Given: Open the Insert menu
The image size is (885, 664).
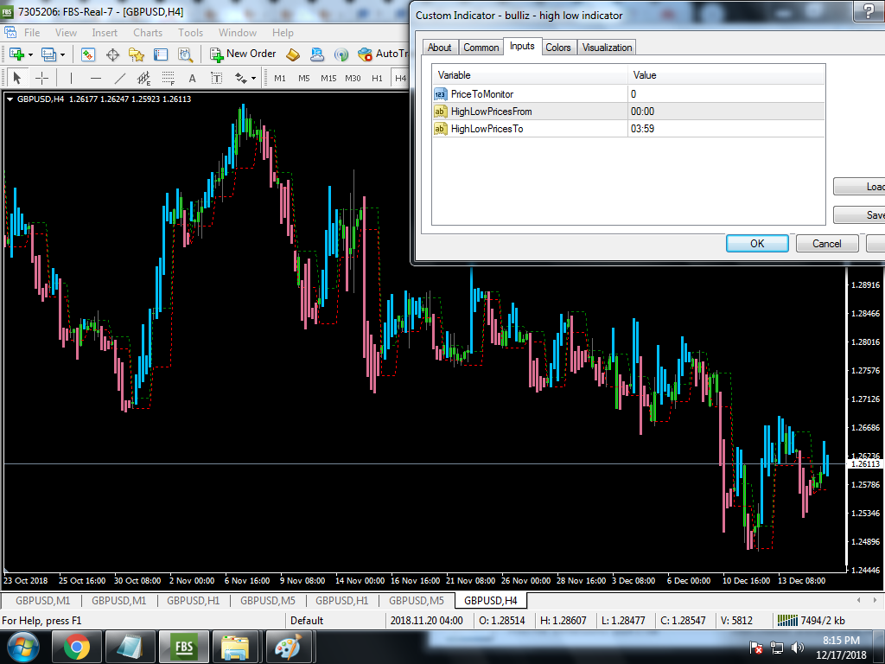Looking at the screenshot, I should [x=105, y=33].
